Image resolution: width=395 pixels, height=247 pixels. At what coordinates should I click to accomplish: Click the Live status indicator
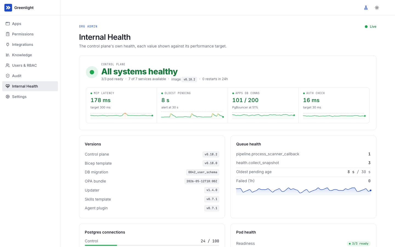pyautogui.click(x=371, y=27)
